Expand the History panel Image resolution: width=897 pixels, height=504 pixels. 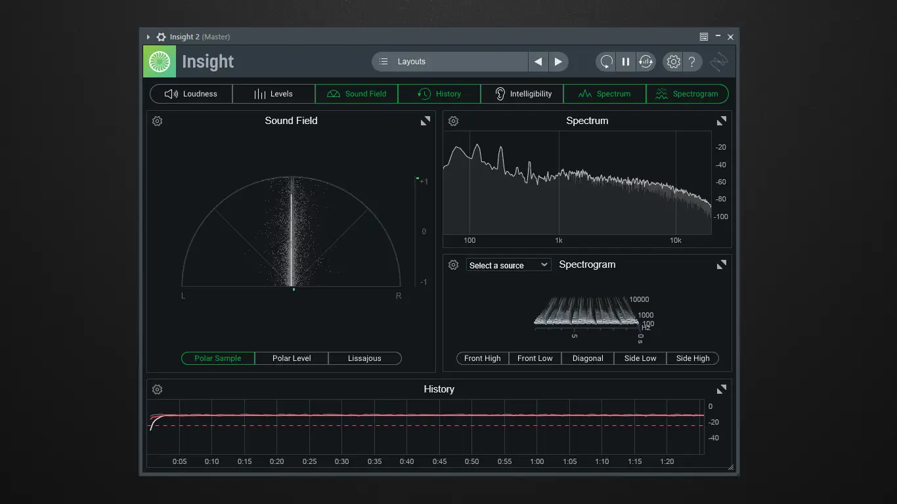pos(722,389)
